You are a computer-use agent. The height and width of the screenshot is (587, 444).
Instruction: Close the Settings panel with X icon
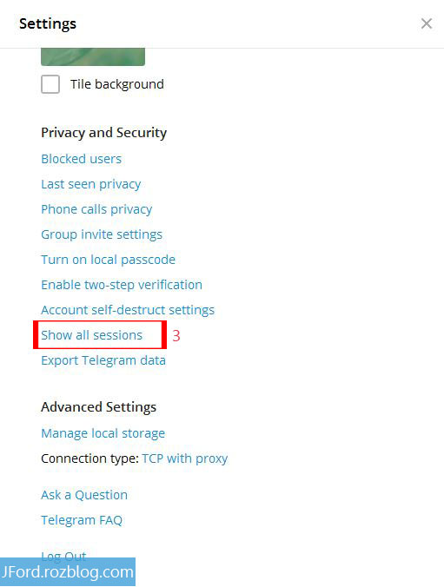pyautogui.click(x=427, y=23)
